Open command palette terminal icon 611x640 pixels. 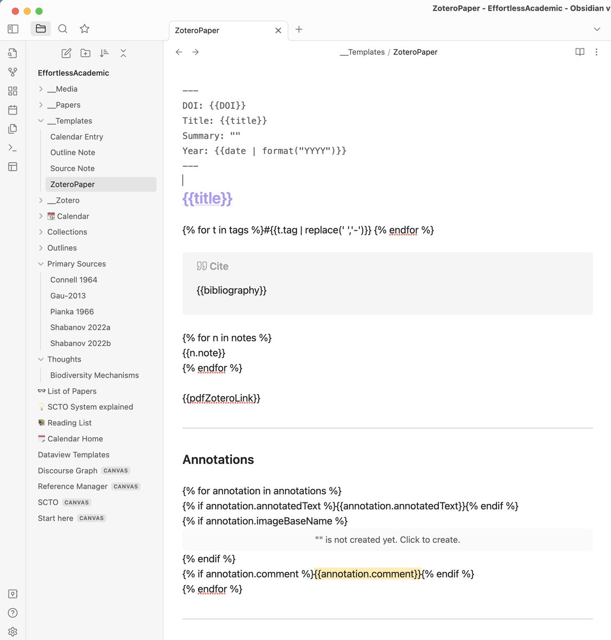13,148
